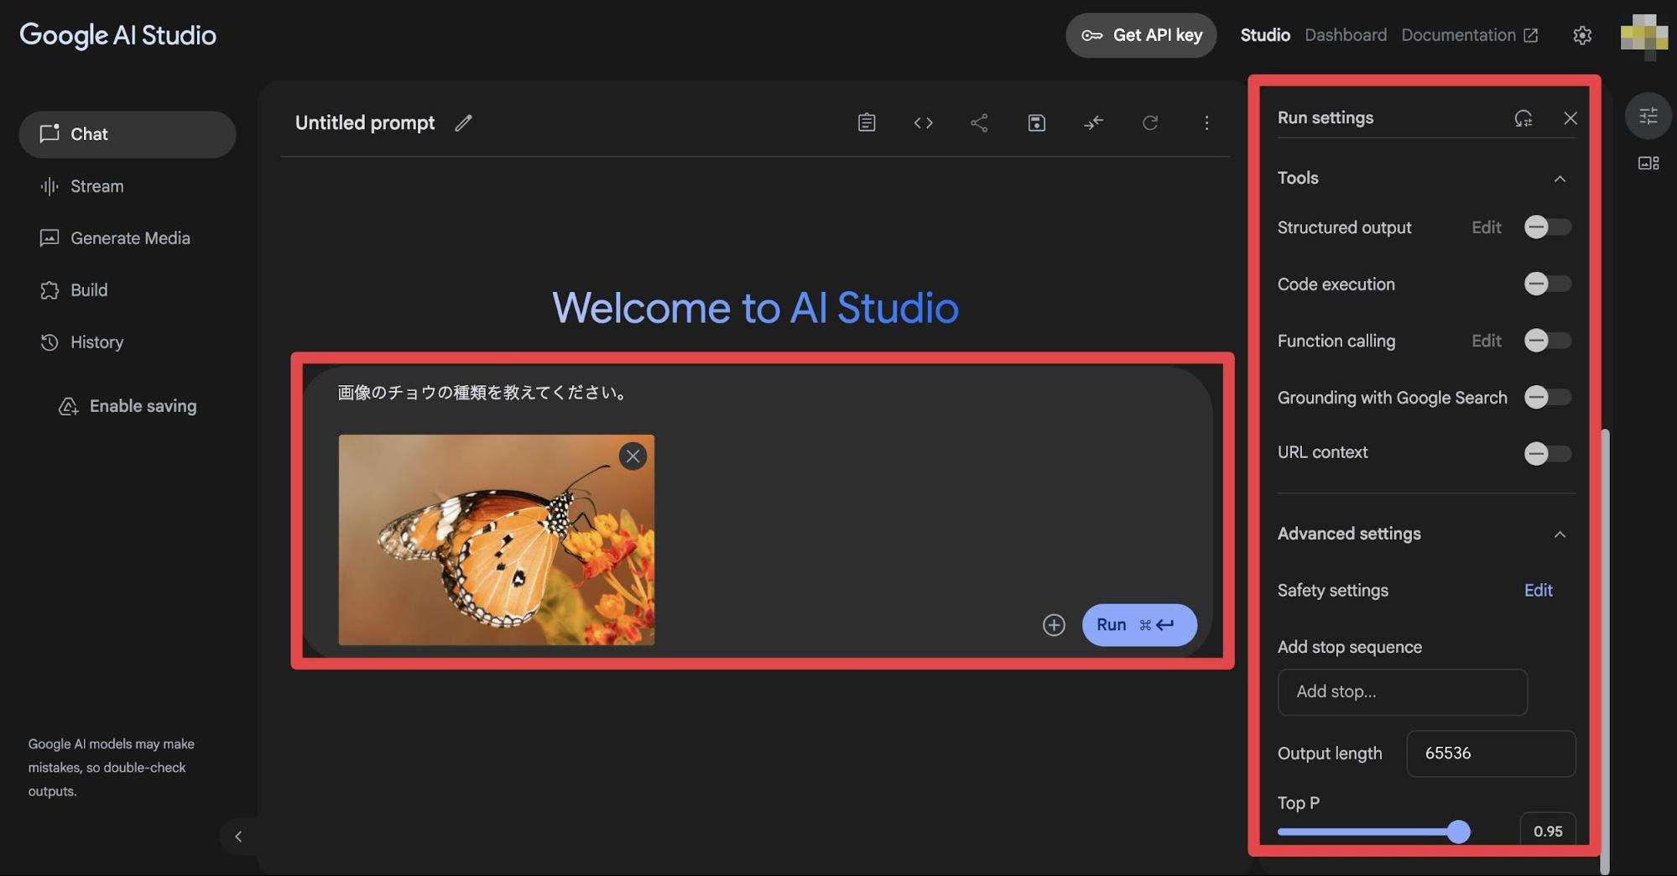
Task: Open the prompt gallery icon below sliders icon
Action: [1648, 163]
